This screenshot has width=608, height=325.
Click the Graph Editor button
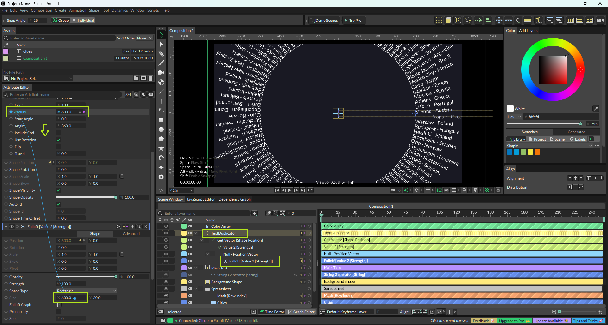pyautogui.click(x=301, y=312)
